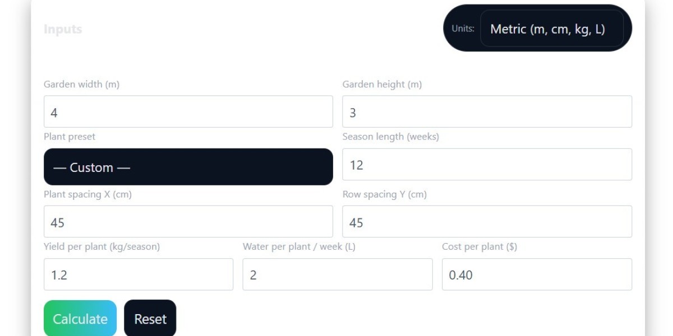Select the Yield per plant field
This screenshot has width=673, height=336.
[x=139, y=274]
